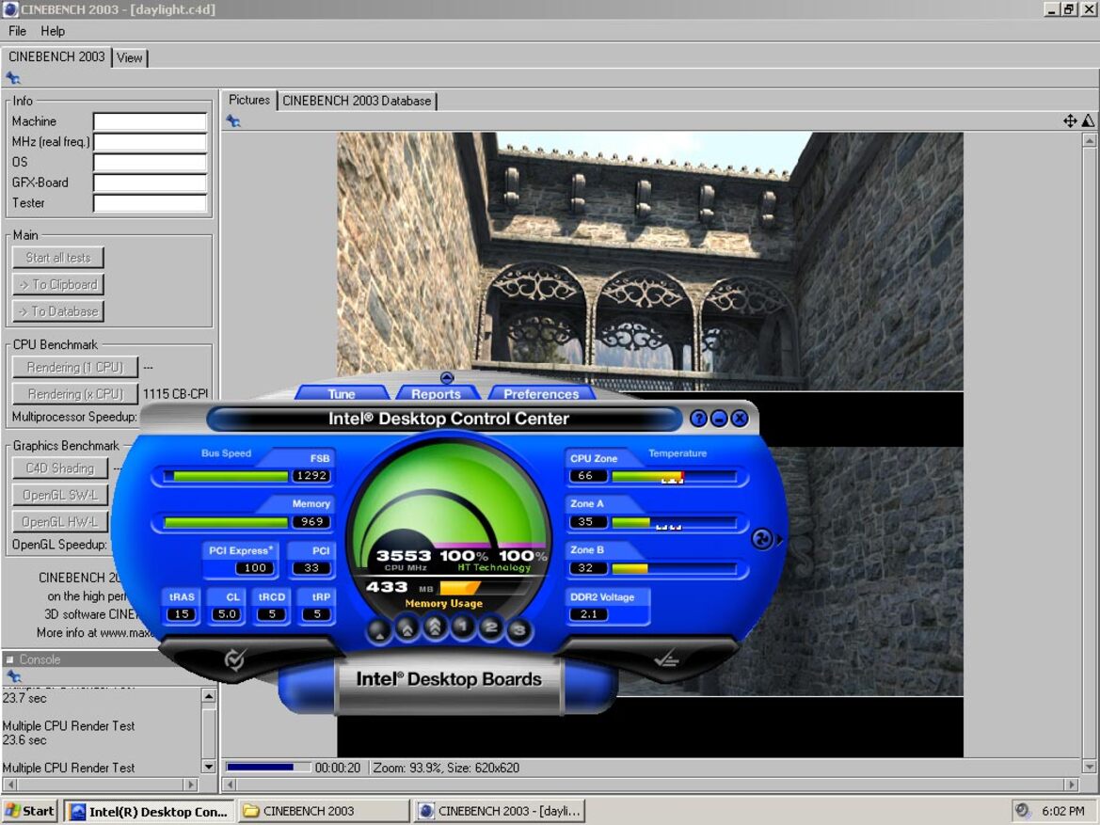Select profile button 2
Screen dimensions: 1100x825
[x=490, y=627]
